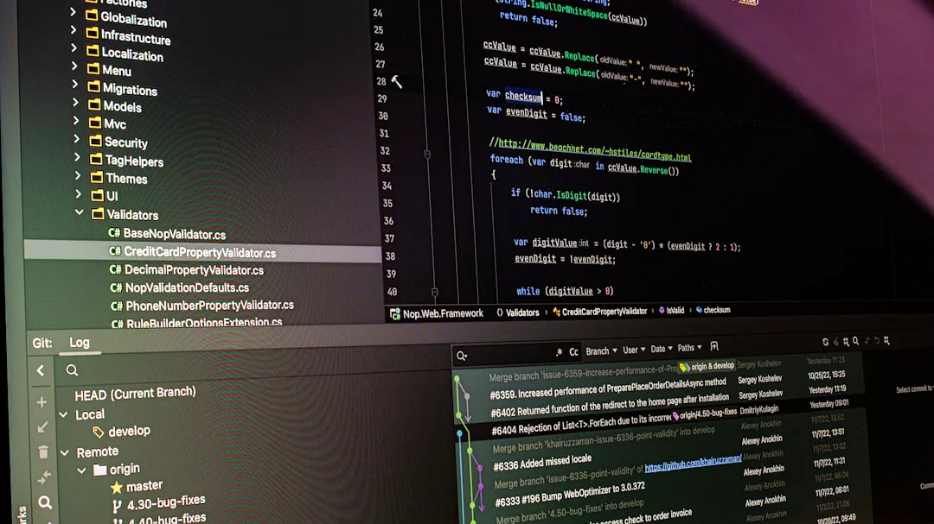Screen dimensions: 934x524
Task: Open the GitHub link in commit #6336
Action: 692,465
